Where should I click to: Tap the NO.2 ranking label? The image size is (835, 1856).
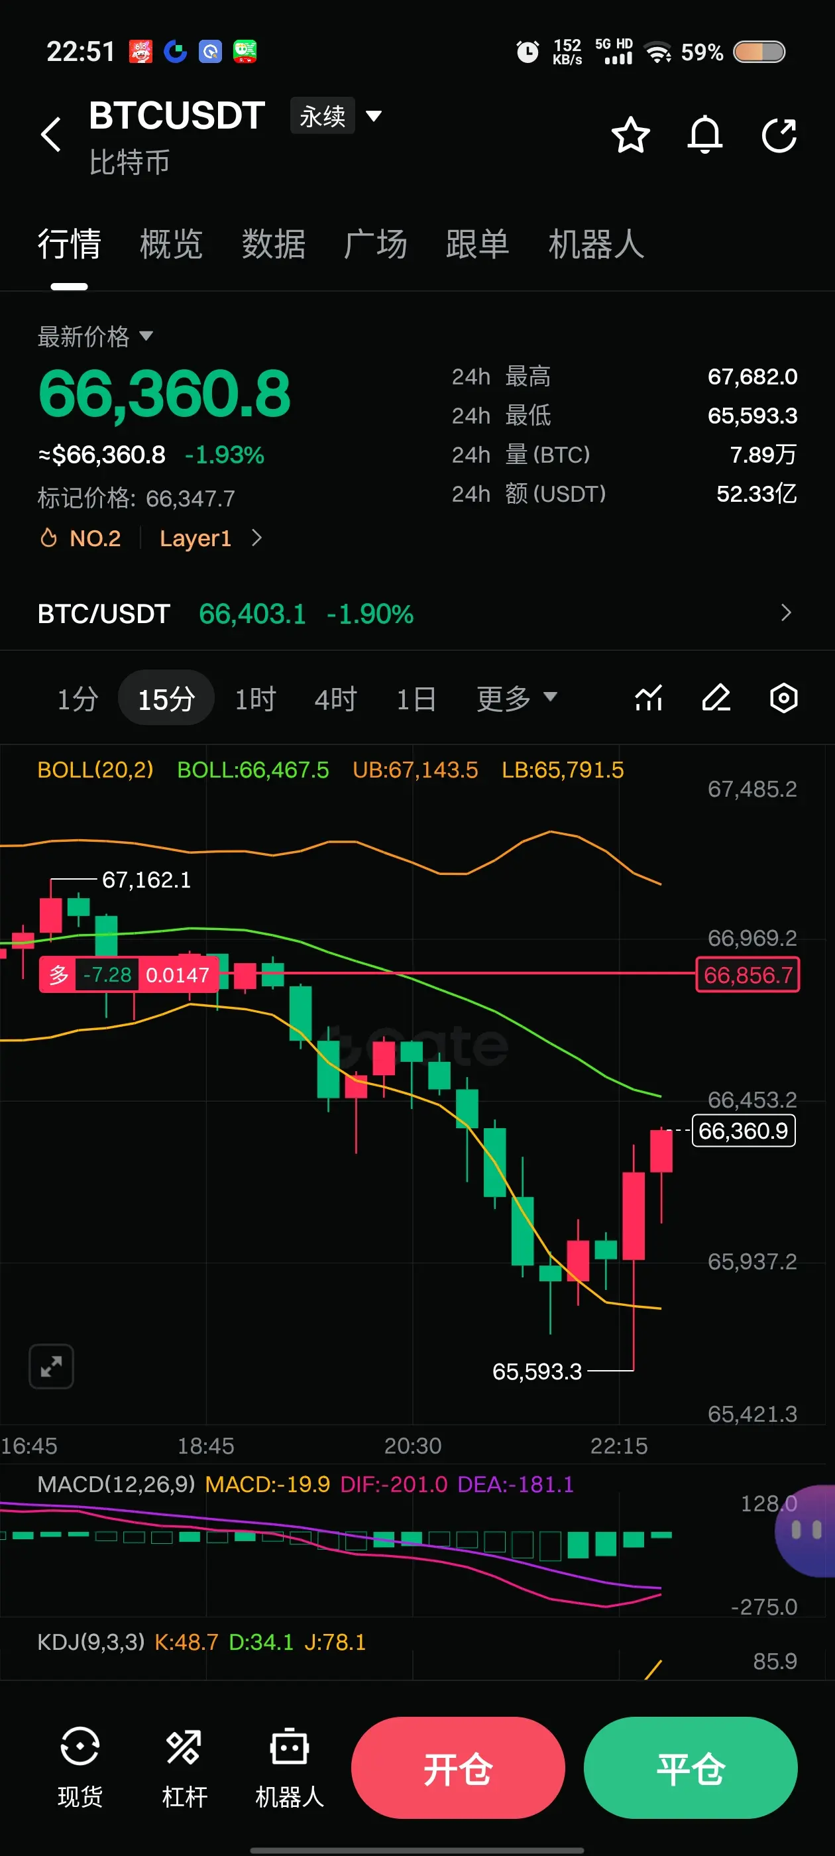pyautogui.click(x=95, y=538)
